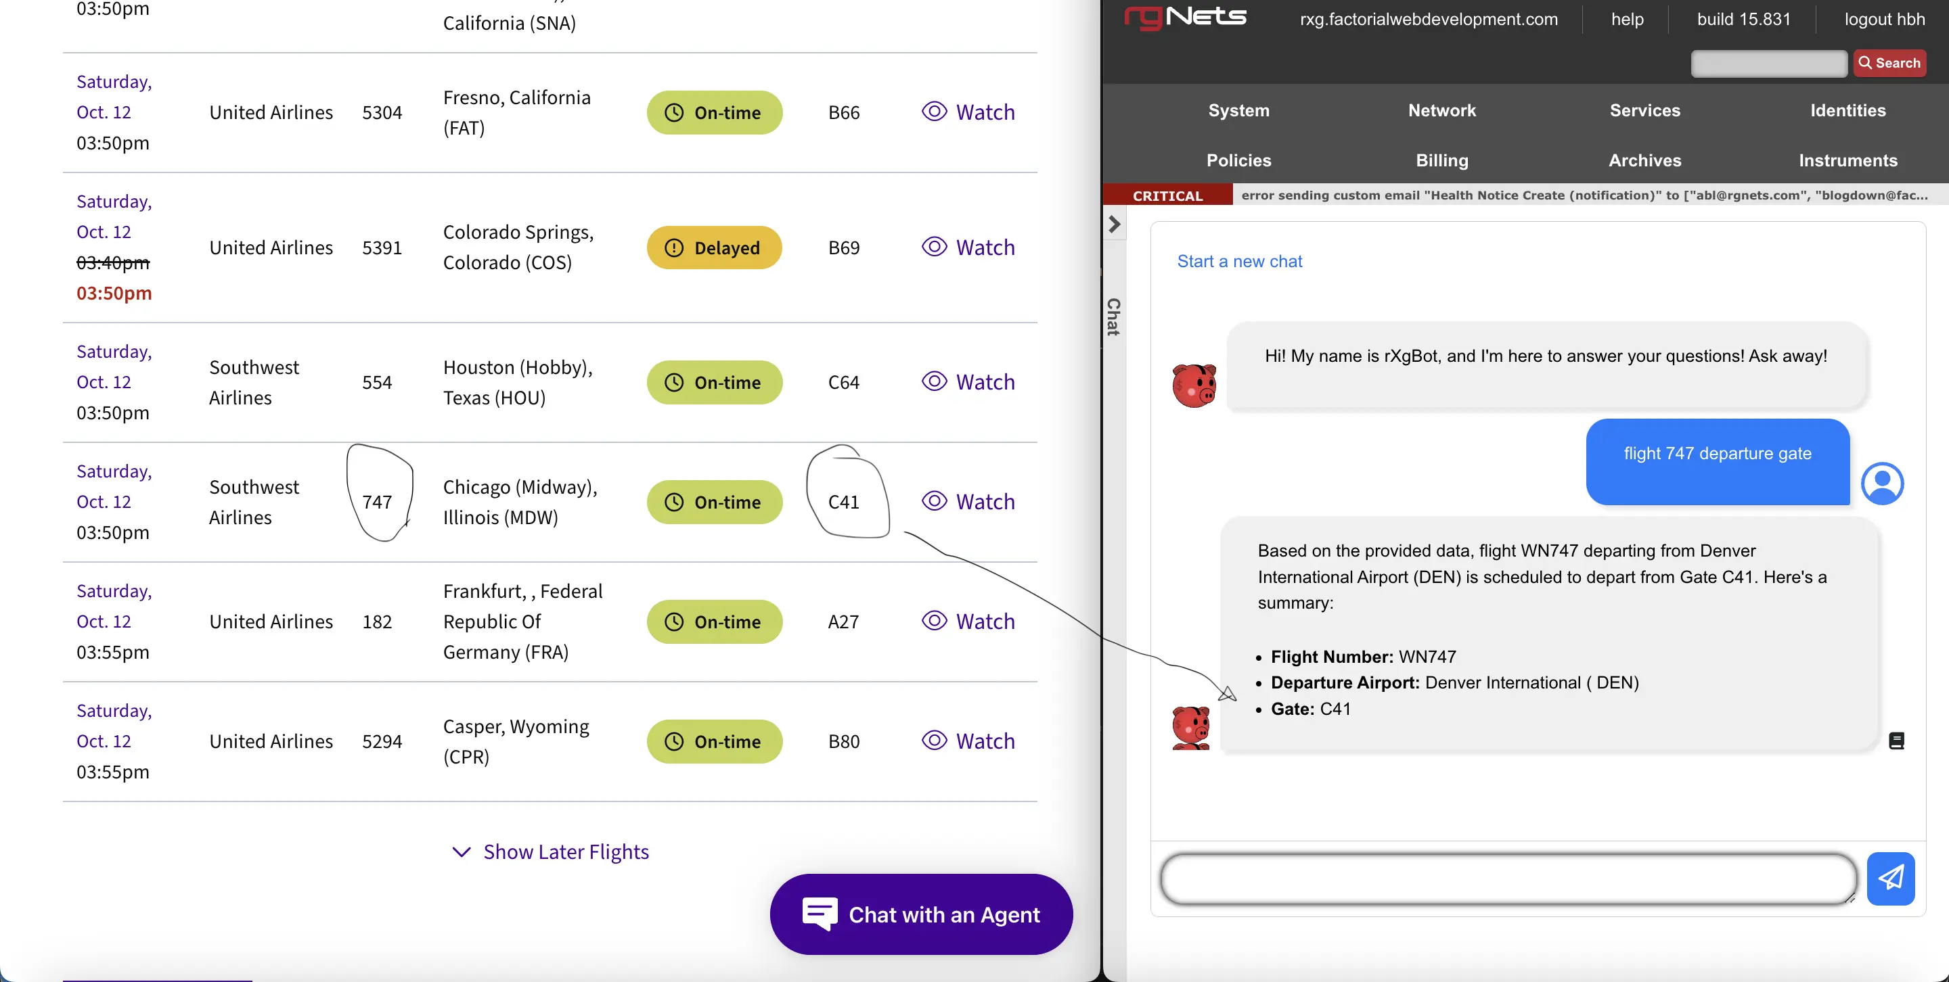This screenshot has height=982, width=1949.
Task: Select gate B80 cell
Action: pyautogui.click(x=844, y=742)
